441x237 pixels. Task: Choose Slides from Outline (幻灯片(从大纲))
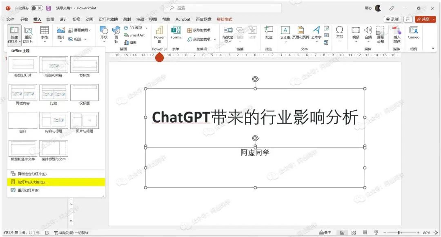[x=56, y=182]
